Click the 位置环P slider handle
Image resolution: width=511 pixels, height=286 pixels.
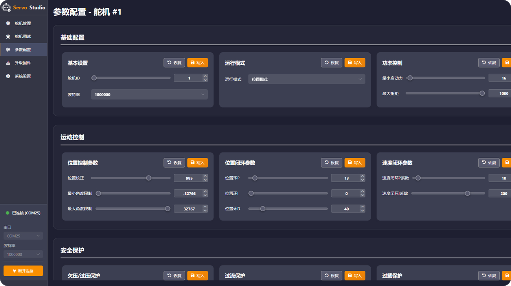tap(255, 178)
